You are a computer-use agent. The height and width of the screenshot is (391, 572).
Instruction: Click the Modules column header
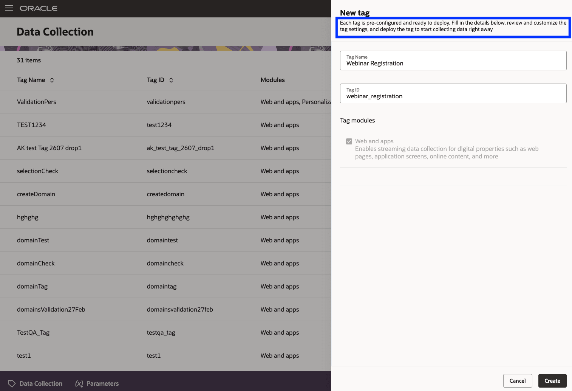tap(273, 80)
